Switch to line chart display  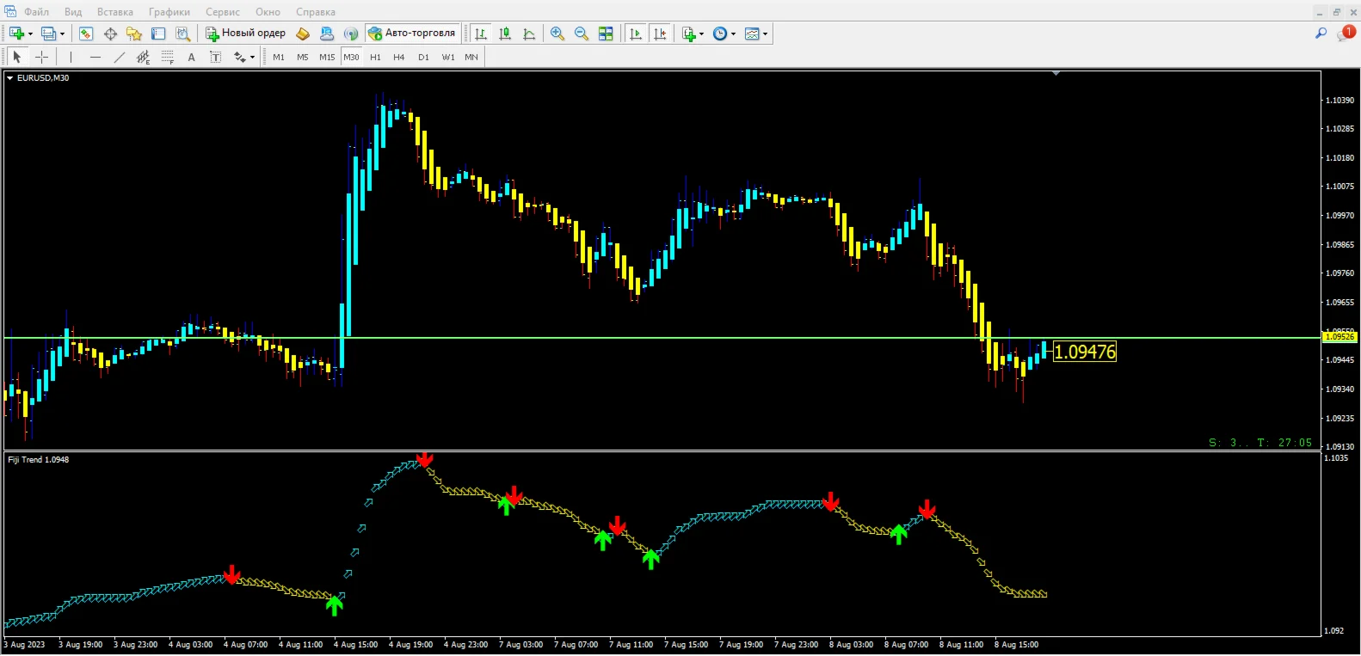[x=529, y=34]
